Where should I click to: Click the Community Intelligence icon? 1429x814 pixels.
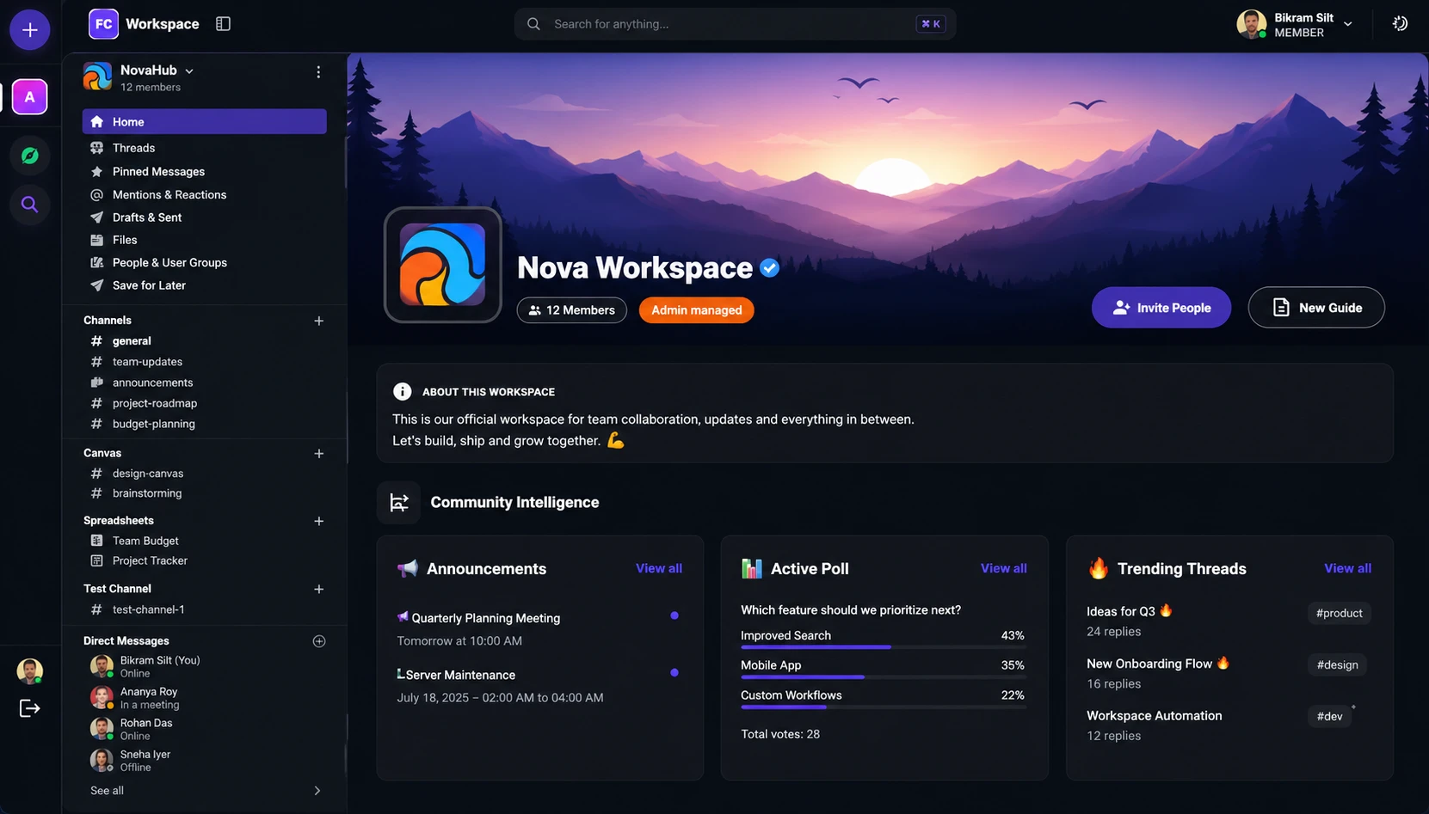[398, 503]
